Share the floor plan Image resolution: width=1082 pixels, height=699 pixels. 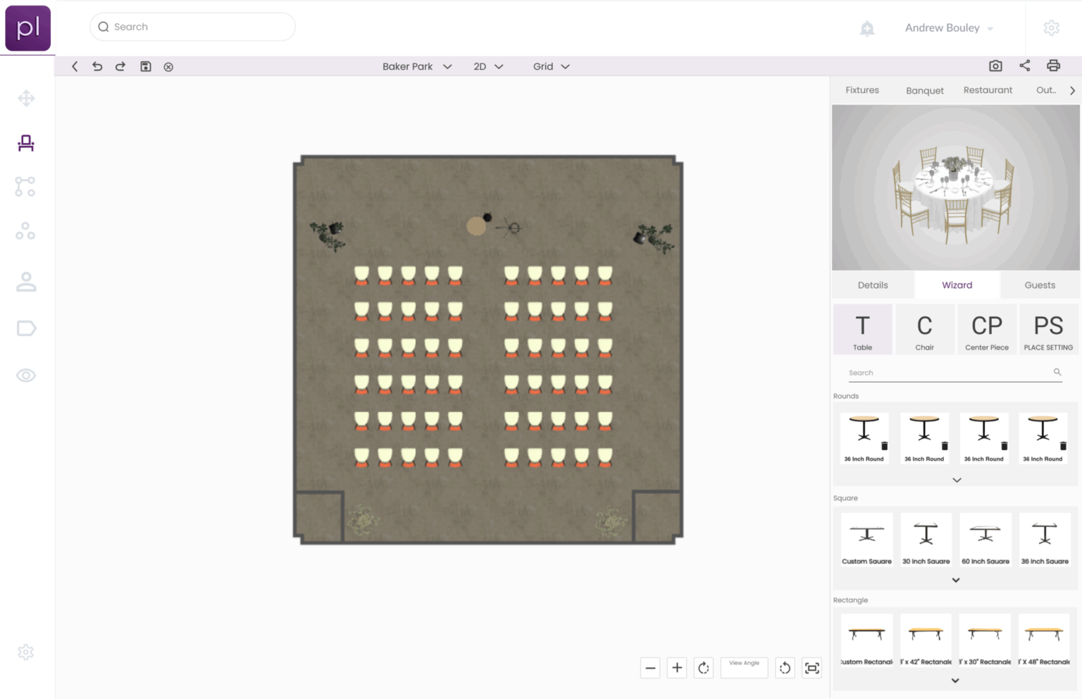point(1024,66)
